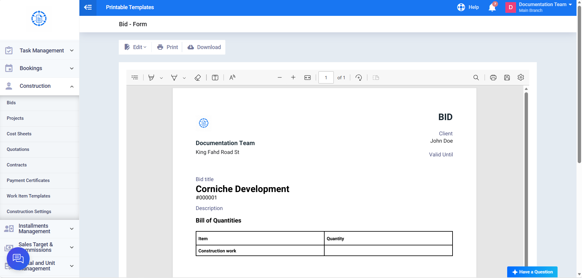Open Payment Certificates in sidebar

pyautogui.click(x=39, y=180)
